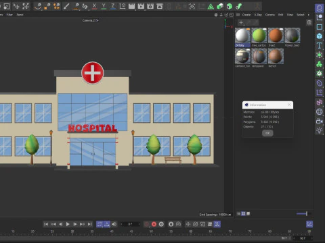Click the green and white cubes icon
The width and height of the screenshot is (325, 243).
point(220,6)
